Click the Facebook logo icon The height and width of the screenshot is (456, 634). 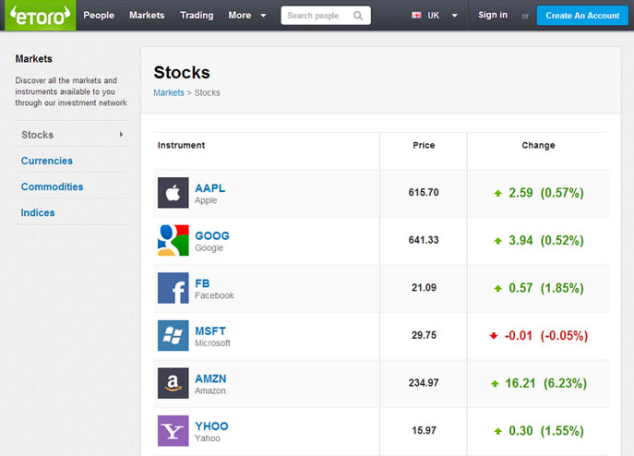coord(173,288)
